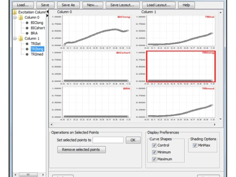Click the Save button
The image size is (236, 177).
click(x=45, y=5)
